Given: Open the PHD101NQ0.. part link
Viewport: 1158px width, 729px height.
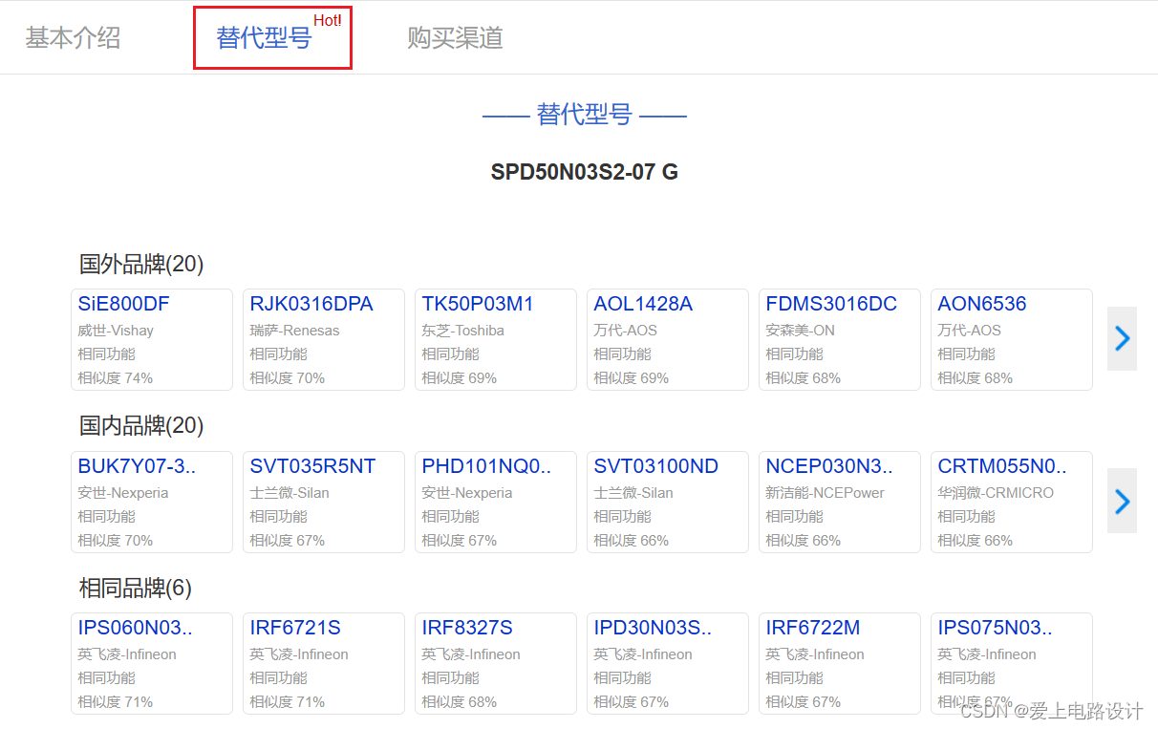Looking at the screenshot, I should [x=487, y=466].
